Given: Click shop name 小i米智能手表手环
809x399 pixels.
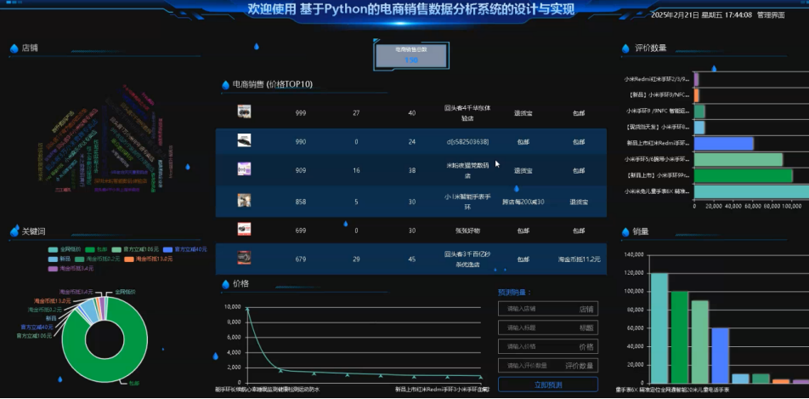Looking at the screenshot, I should 467,202.
